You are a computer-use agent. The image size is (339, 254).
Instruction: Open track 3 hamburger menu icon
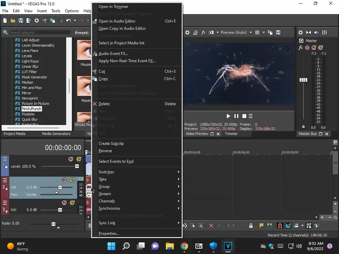[x=5, y=203]
